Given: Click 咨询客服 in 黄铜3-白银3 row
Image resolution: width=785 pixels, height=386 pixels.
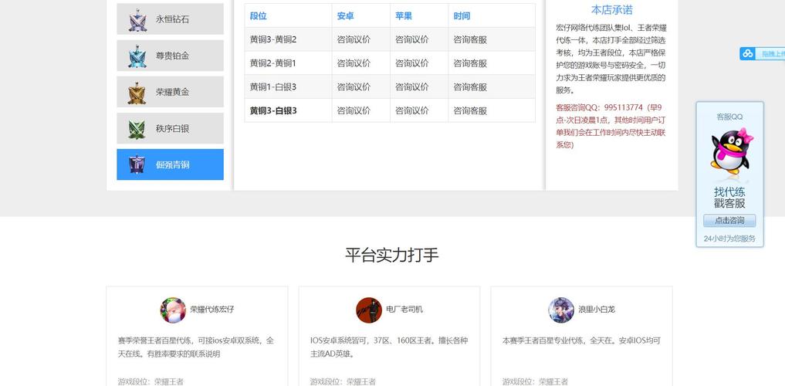Looking at the screenshot, I should coord(470,110).
